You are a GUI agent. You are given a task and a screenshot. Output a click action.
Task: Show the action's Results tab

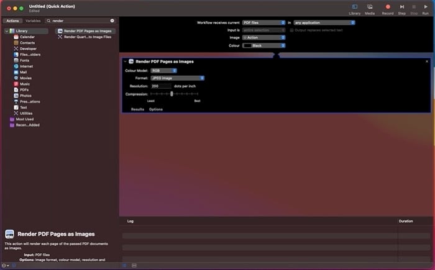137,109
